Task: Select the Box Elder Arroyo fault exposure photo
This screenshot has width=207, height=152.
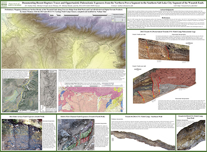Action: coord(22,135)
